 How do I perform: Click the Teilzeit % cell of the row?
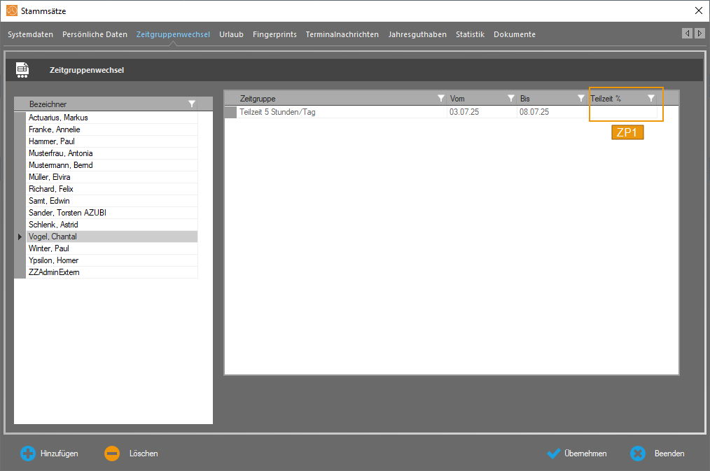[623, 112]
